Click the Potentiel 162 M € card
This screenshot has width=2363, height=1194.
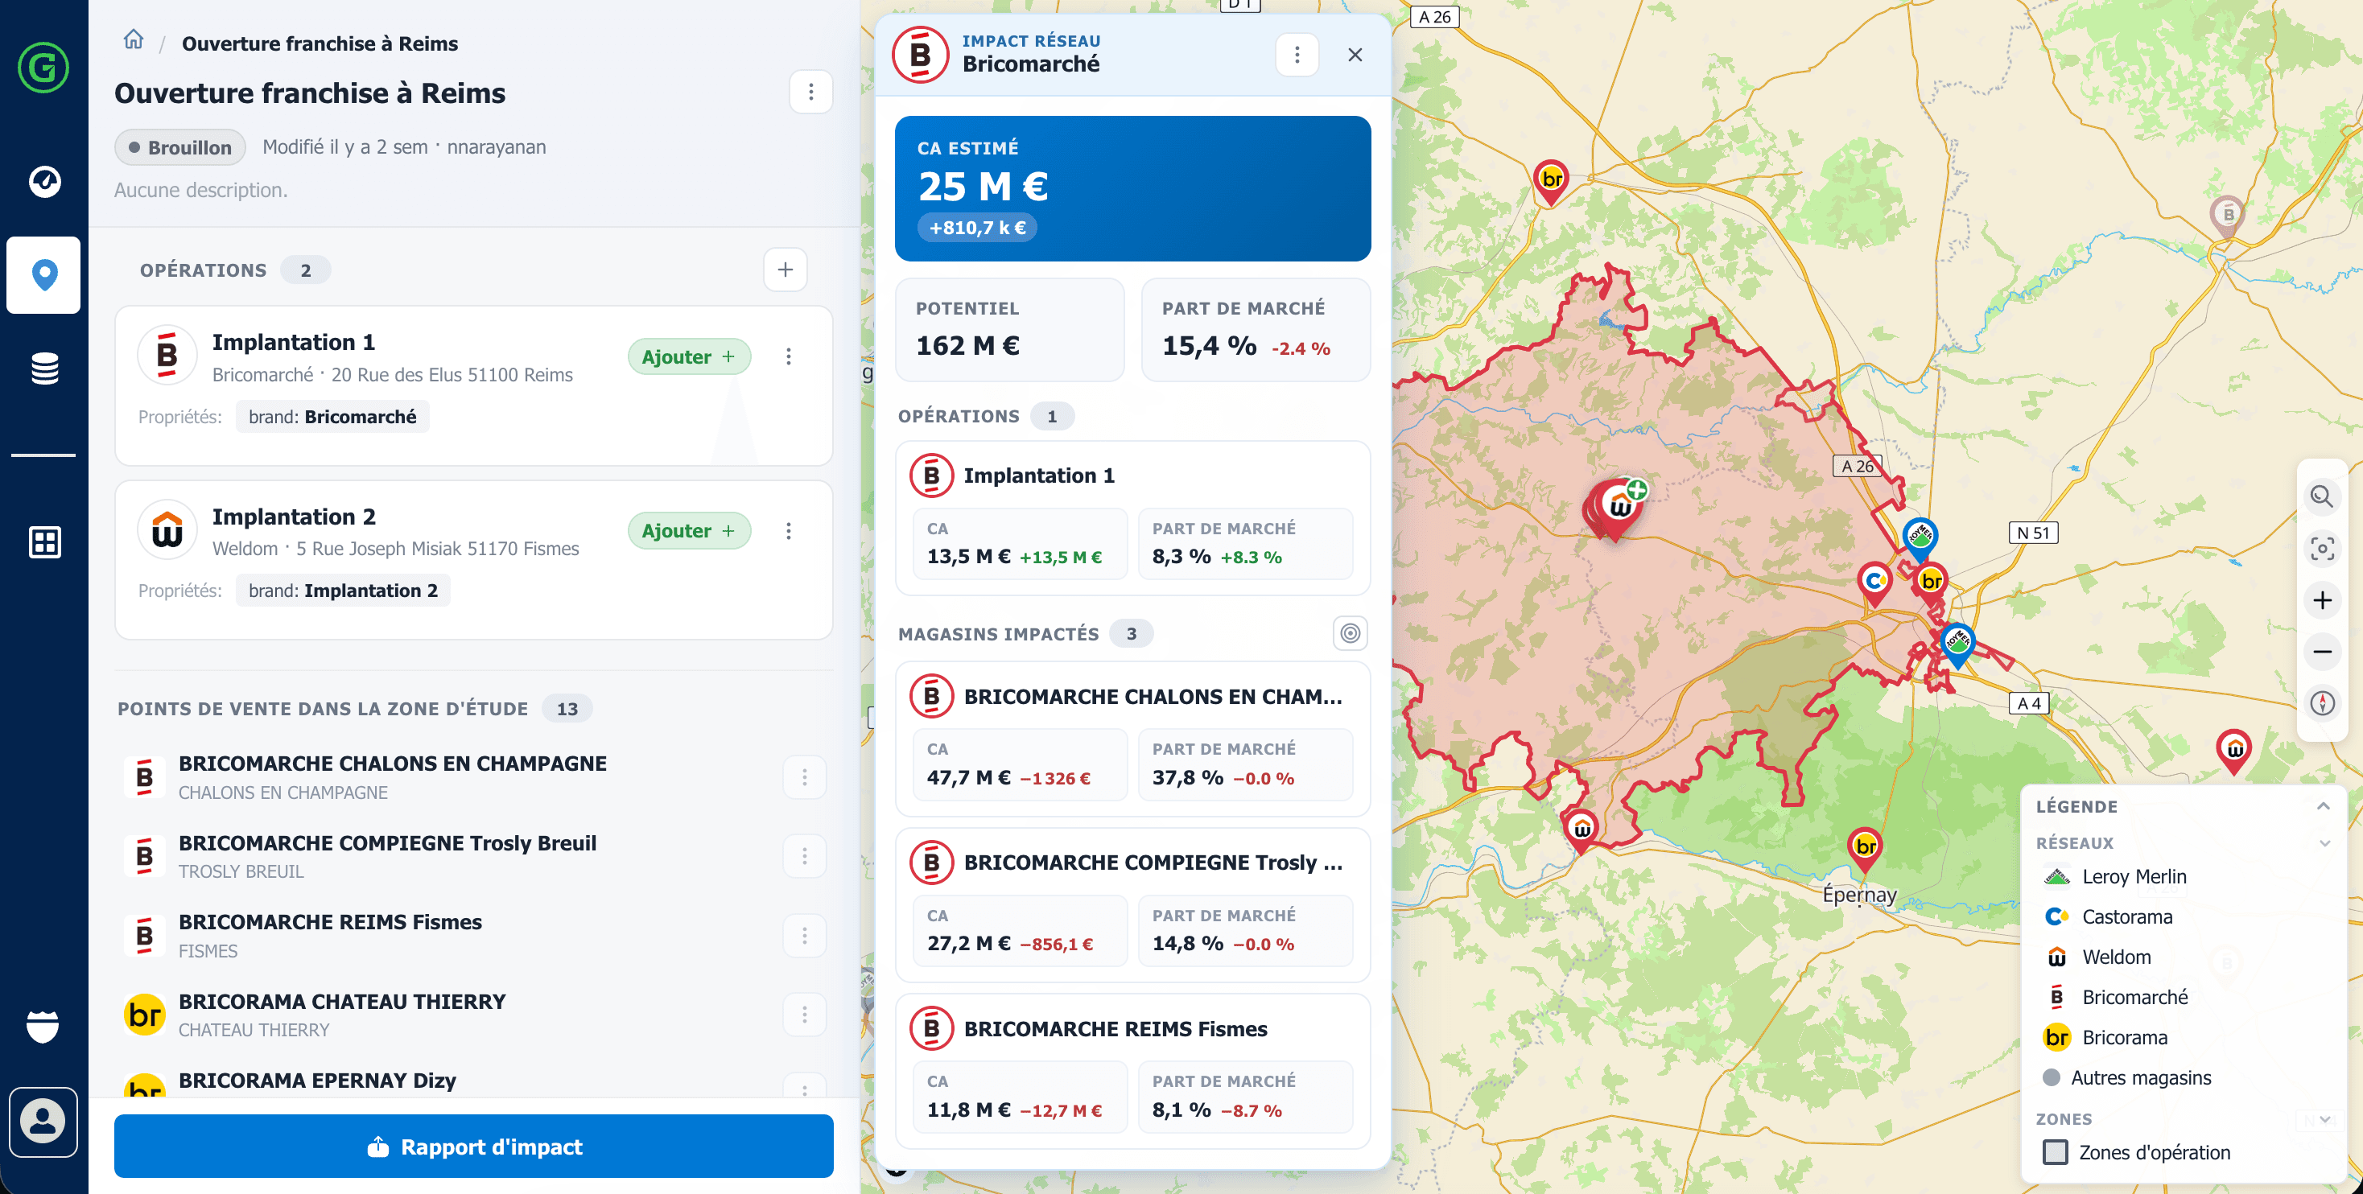tap(1010, 330)
